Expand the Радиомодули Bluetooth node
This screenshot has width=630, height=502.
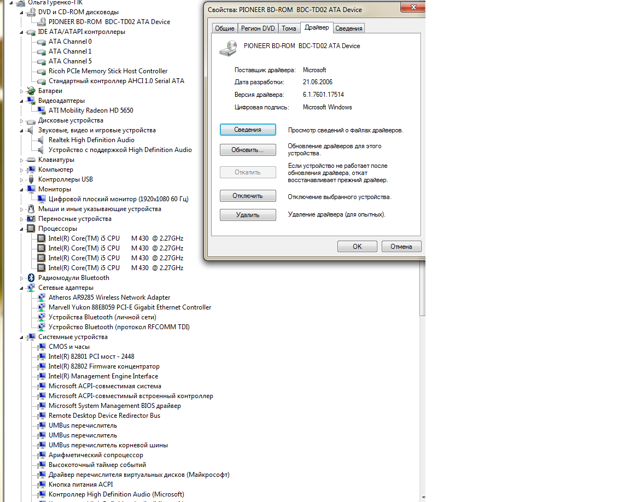point(22,278)
